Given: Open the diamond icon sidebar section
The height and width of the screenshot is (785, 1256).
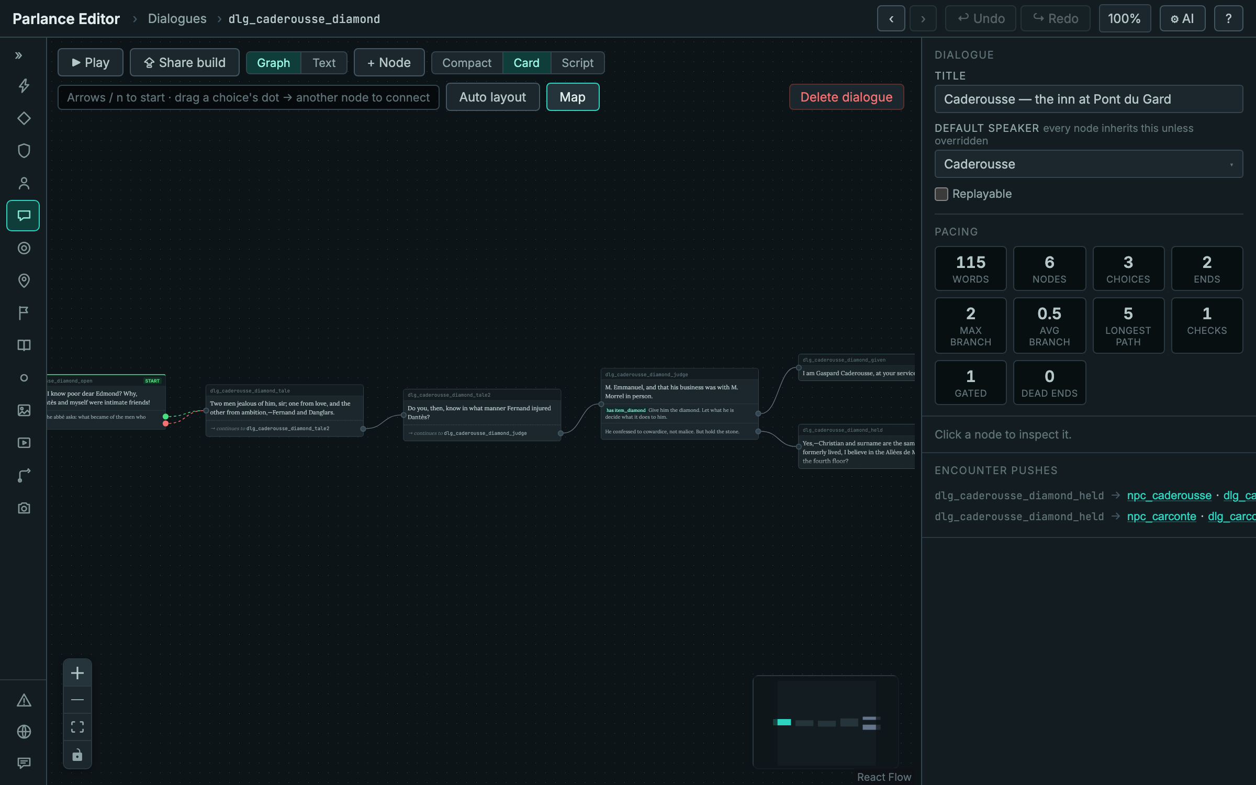Looking at the screenshot, I should pyautogui.click(x=24, y=118).
